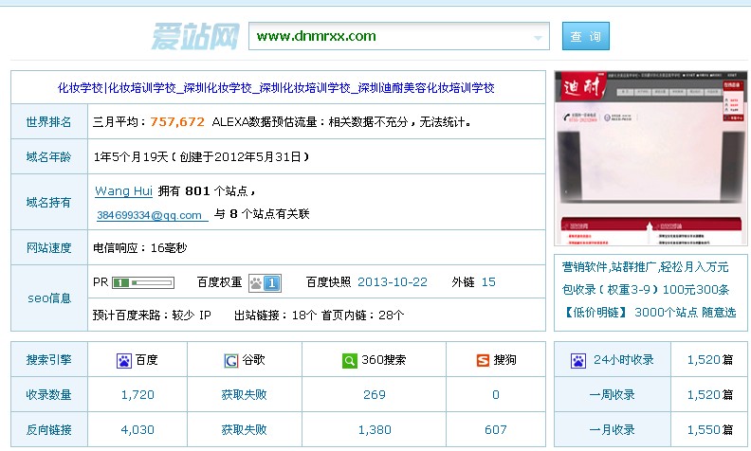Open the site screenshot thumbnail

click(x=650, y=158)
